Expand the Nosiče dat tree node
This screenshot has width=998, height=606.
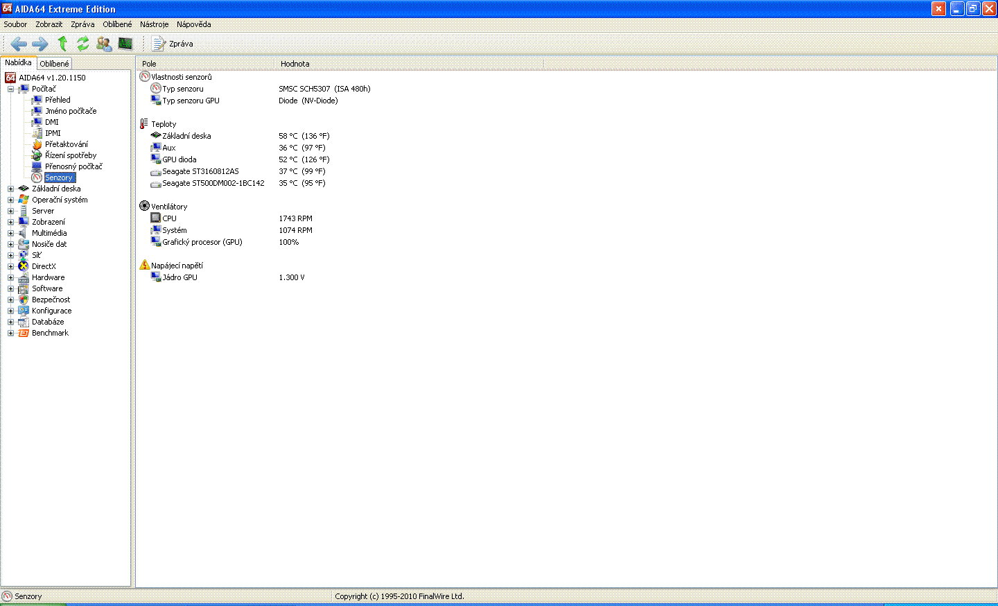10,244
